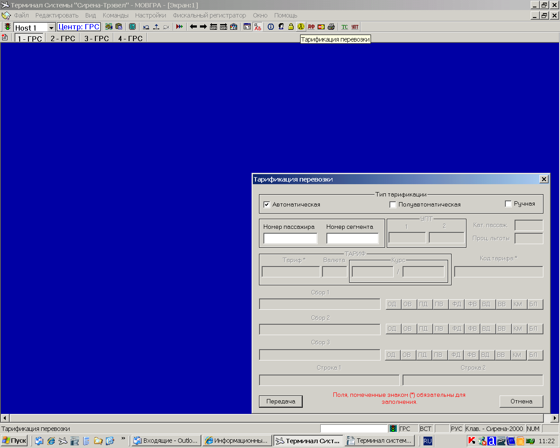Enable the Ручная tarification checkbox

click(x=508, y=203)
